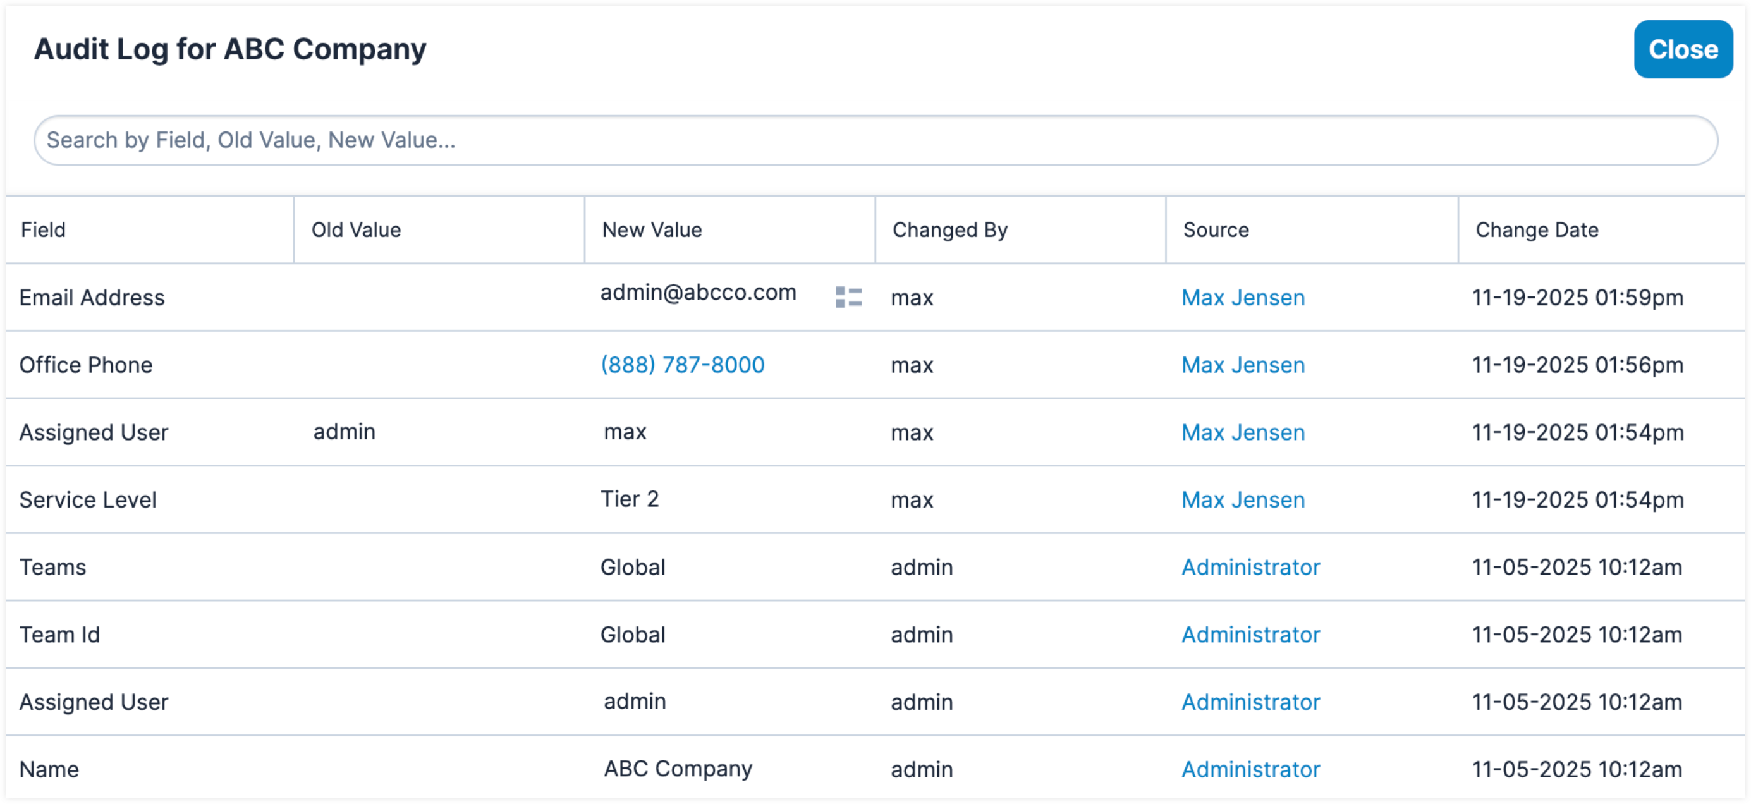The height and width of the screenshot is (804, 1751).
Task: Sort by the Field column header
Action: (43, 229)
